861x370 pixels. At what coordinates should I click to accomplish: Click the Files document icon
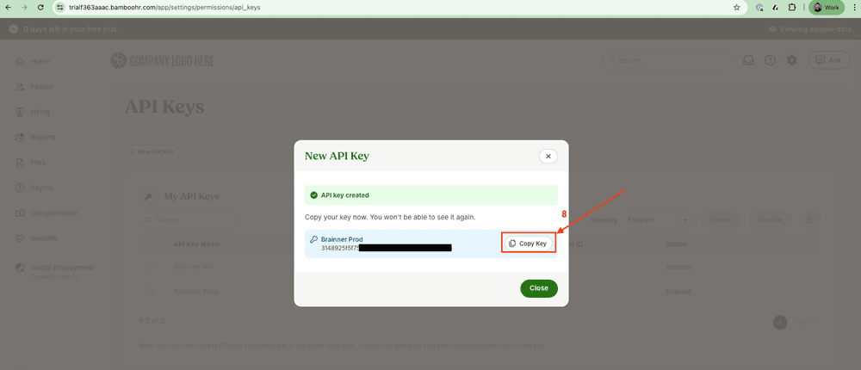click(20, 163)
